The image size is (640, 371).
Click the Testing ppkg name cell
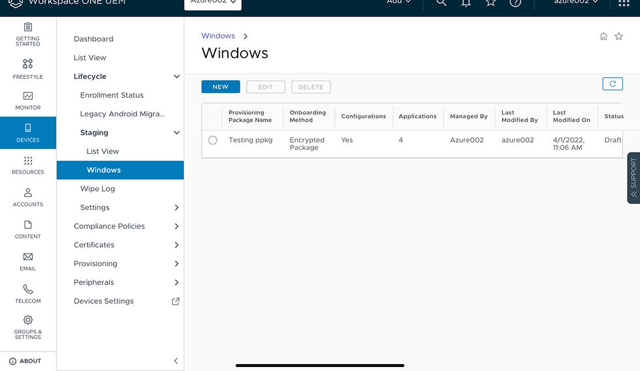coord(250,140)
